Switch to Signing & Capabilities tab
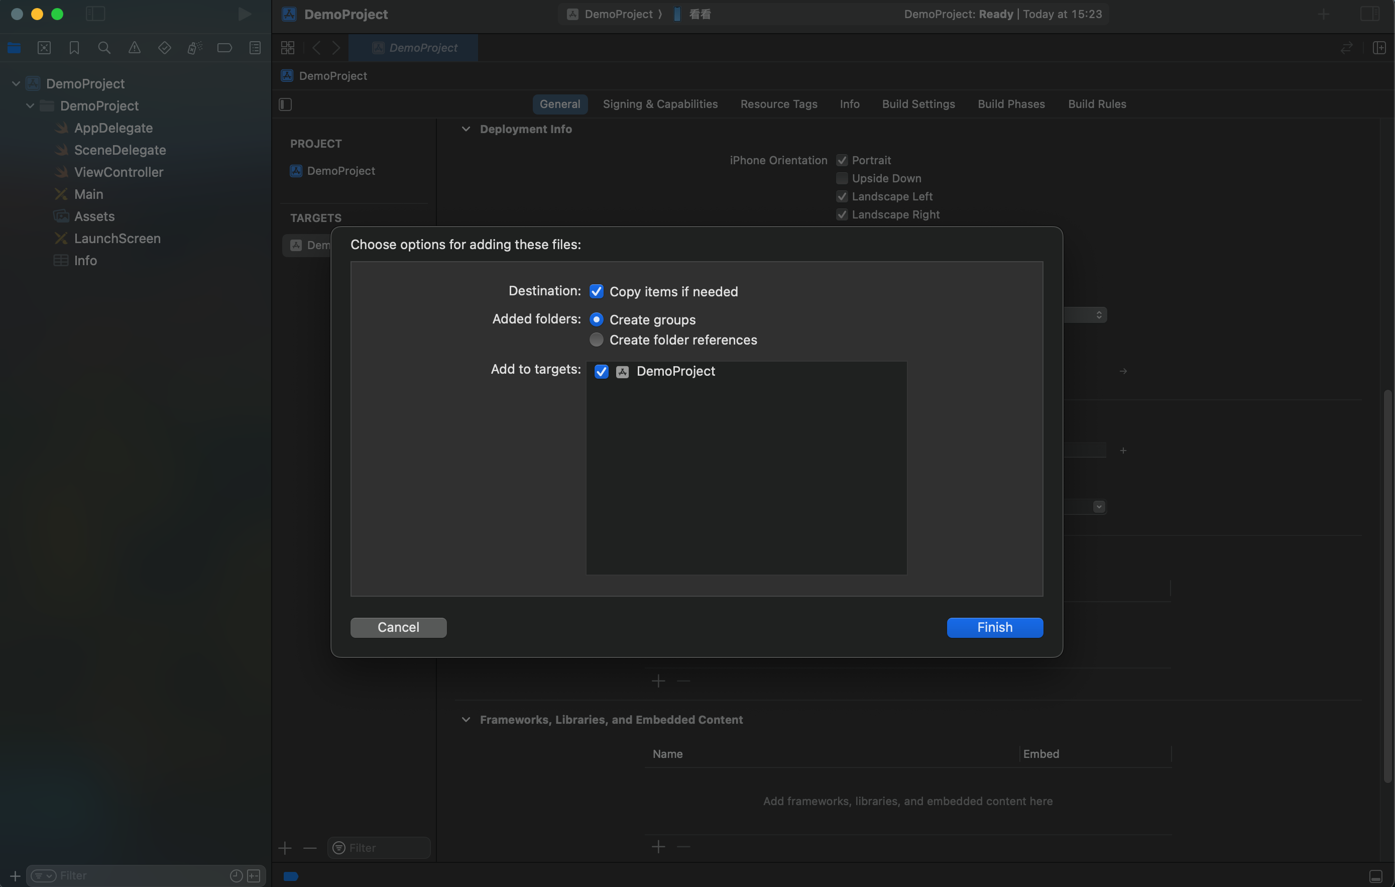The width and height of the screenshot is (1395, 887). [x=660, y=104]
